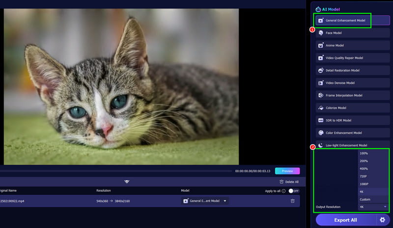The image size is (393, 228).
Task: Choose Custom output resolution option
Action: click(x=373, y=200)
